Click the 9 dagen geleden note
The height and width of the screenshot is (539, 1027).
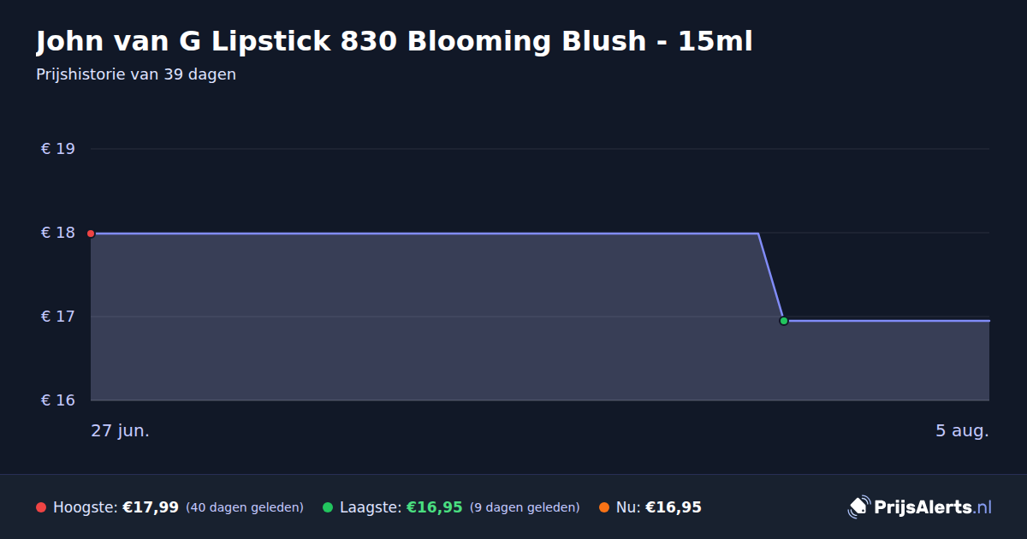click(525, 507)
